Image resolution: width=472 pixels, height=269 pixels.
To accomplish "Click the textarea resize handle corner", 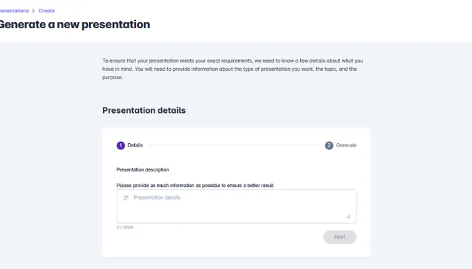I will [x=348, y=217].
